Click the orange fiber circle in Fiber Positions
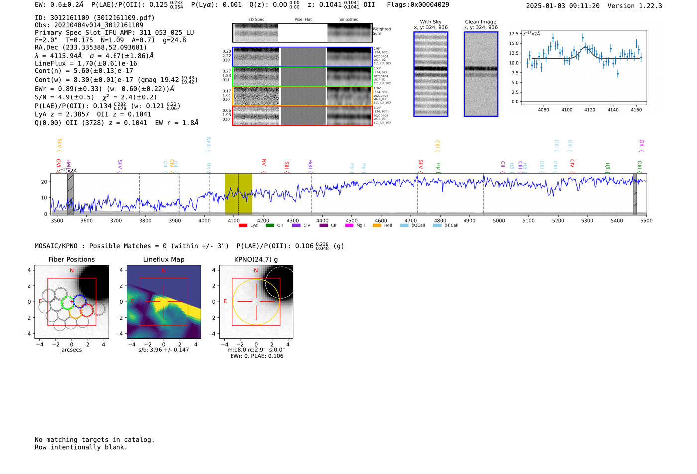The height and width of the screenshot is (474, 697). pos(75,312)
